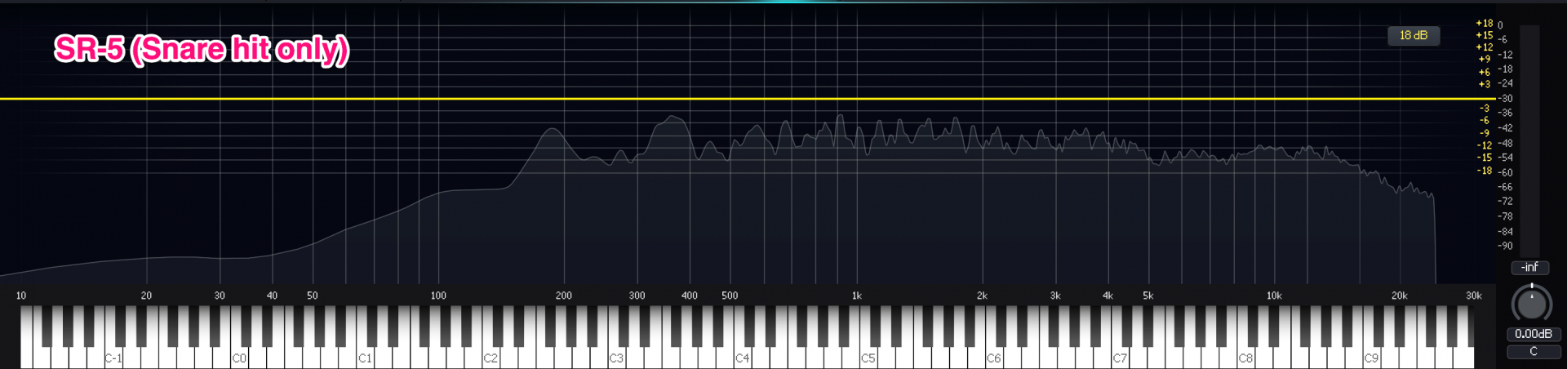Open the 18 dB range selector
1567x369 pixels.
coord(1414,36)
